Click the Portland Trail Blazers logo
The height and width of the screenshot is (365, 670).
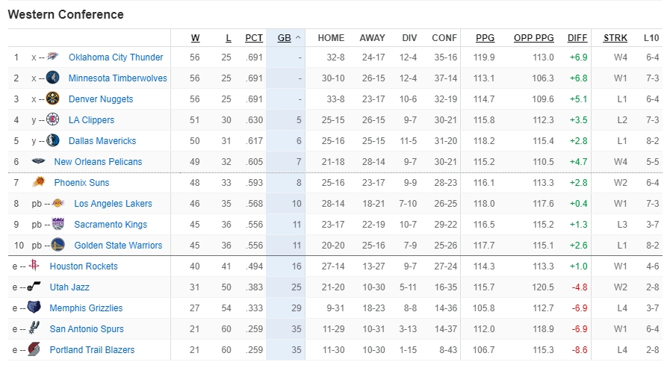tap(34, 349)
